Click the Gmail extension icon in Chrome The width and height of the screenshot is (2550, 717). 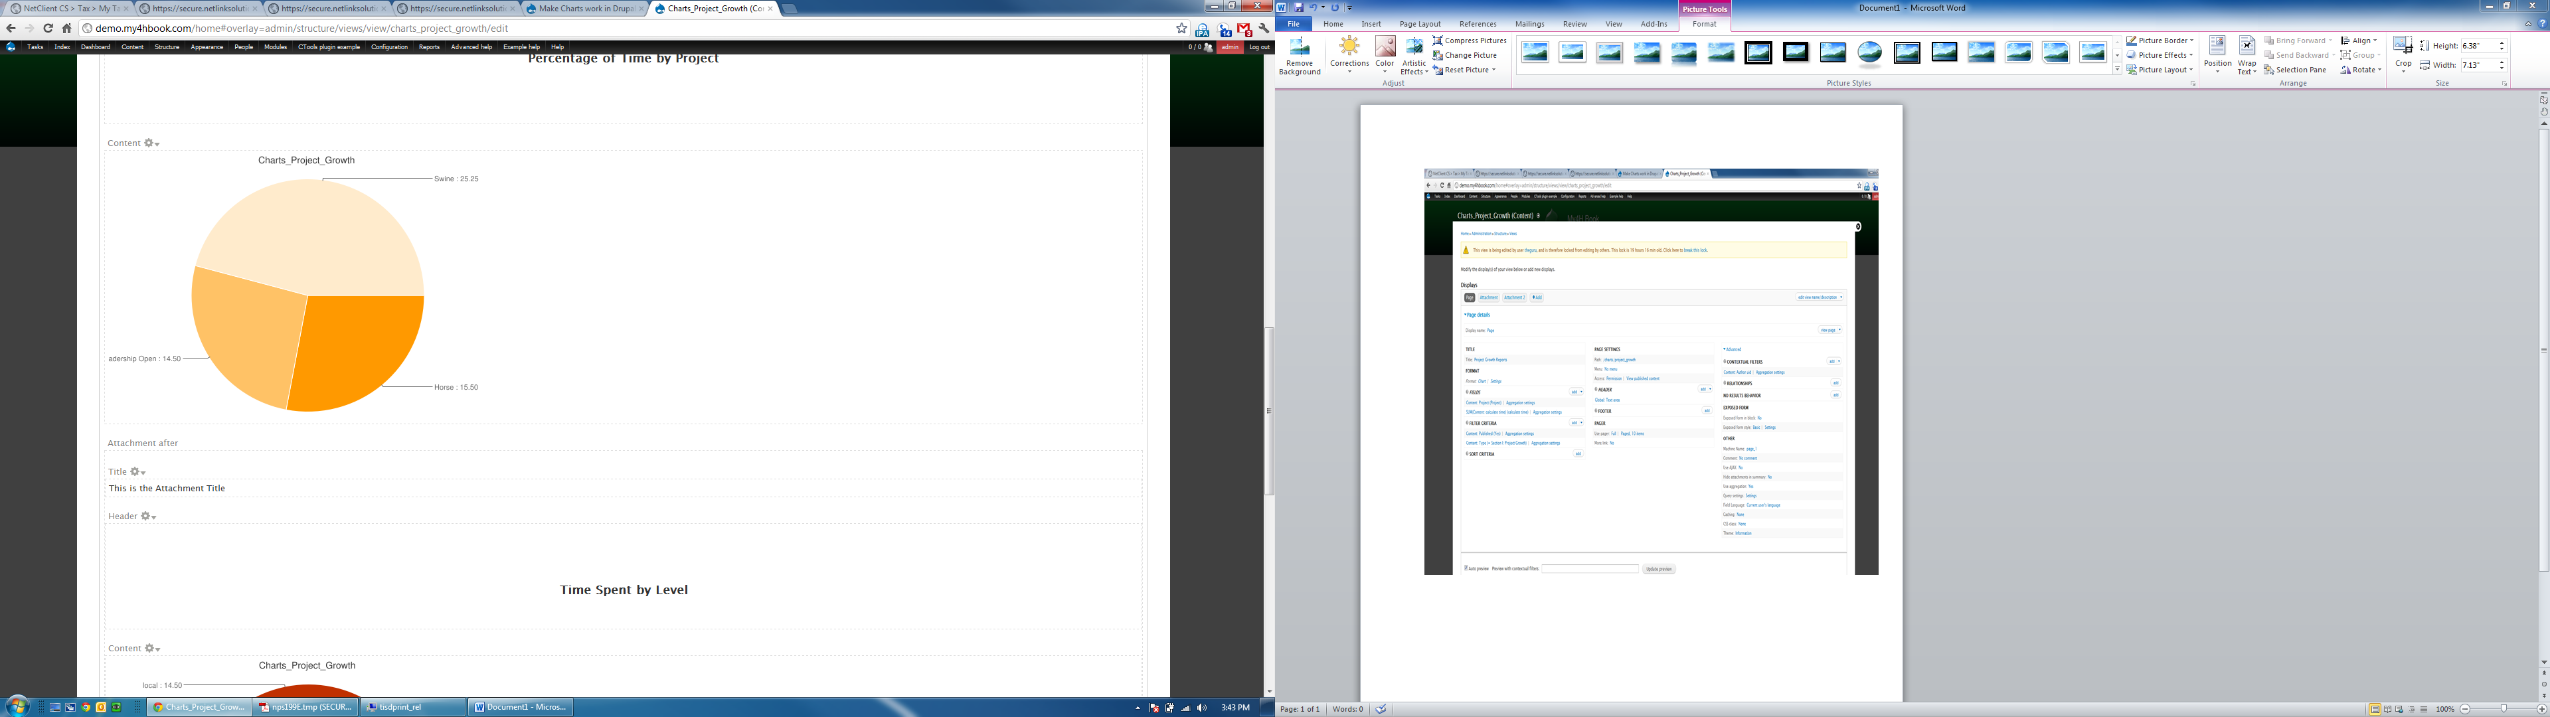pyautogui.click(x=1244, y=29)
